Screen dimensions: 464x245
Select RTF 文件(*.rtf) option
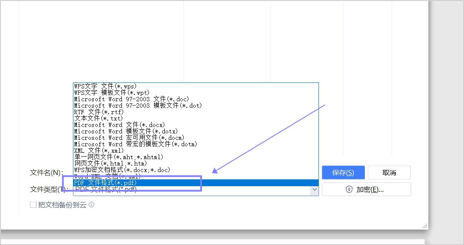pos(196,112)
